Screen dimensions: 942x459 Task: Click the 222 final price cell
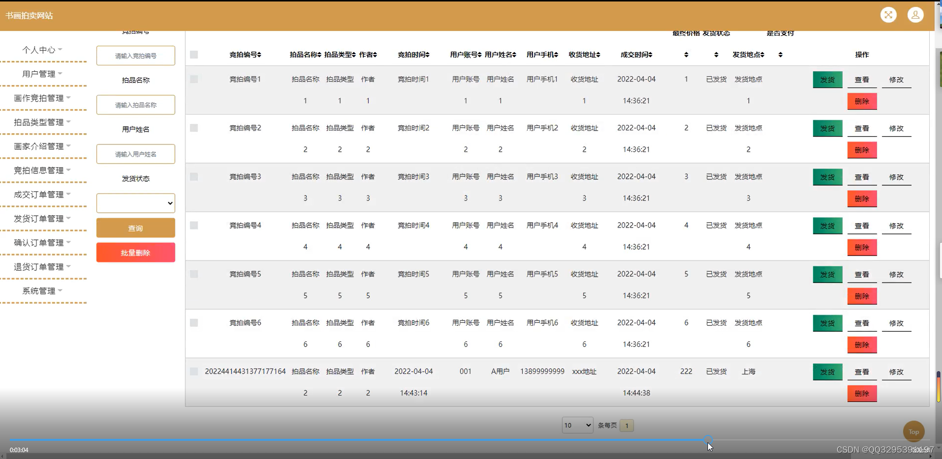686,372
